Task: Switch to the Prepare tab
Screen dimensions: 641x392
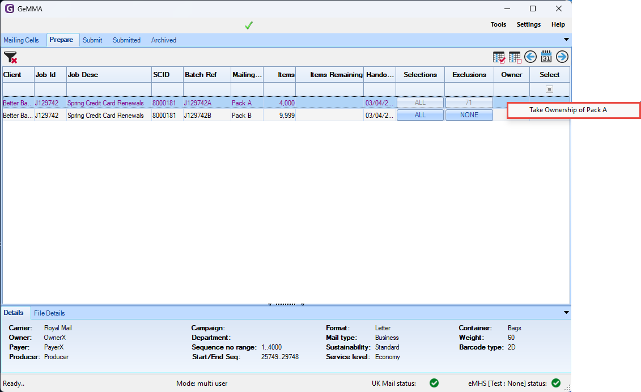Action: point(61,40)
